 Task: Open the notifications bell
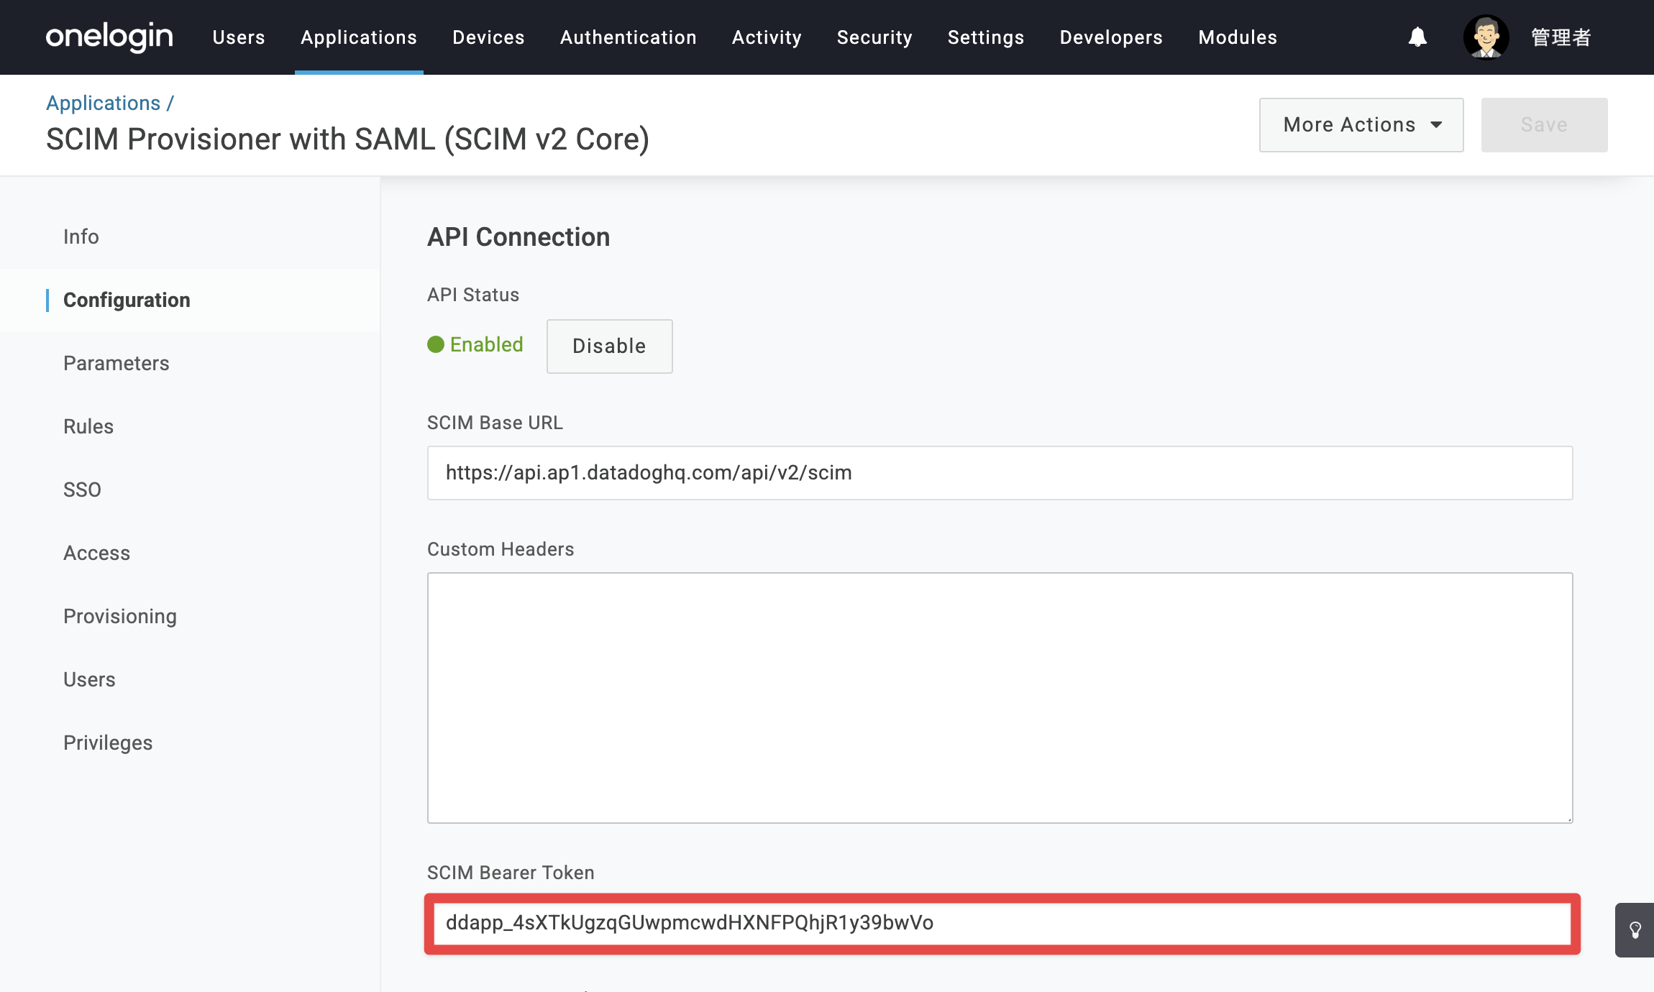[1417, 37]
